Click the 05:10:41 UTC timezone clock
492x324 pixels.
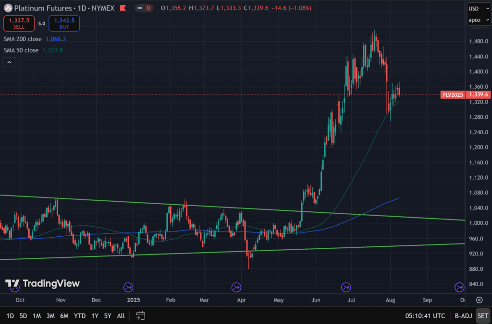pyautogui.click(x=425, y=316)
